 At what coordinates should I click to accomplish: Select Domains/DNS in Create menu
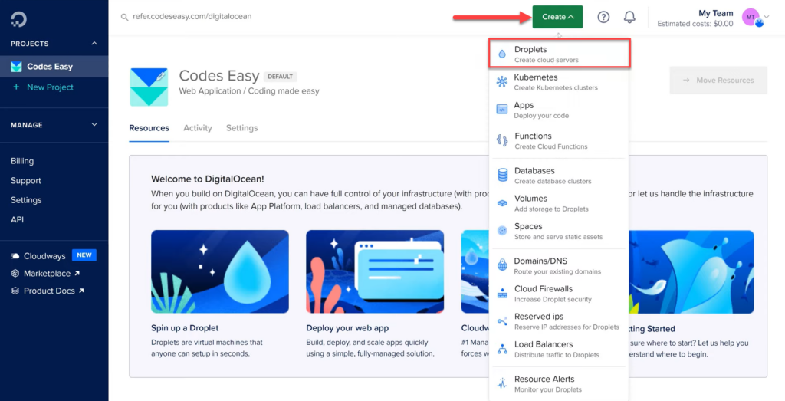coord(559,266)
